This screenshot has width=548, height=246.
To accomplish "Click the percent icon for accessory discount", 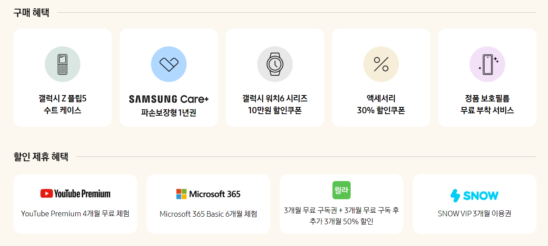I will pos(381,64).
